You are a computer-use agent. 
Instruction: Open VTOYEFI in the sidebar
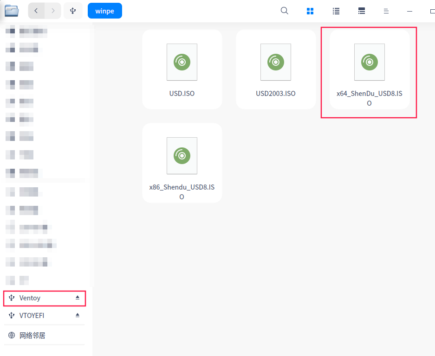(32, 316)
